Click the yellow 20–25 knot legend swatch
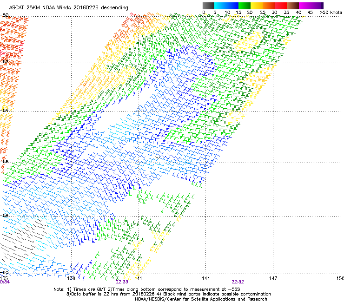The image size is (344, 302). click(257, 6)
